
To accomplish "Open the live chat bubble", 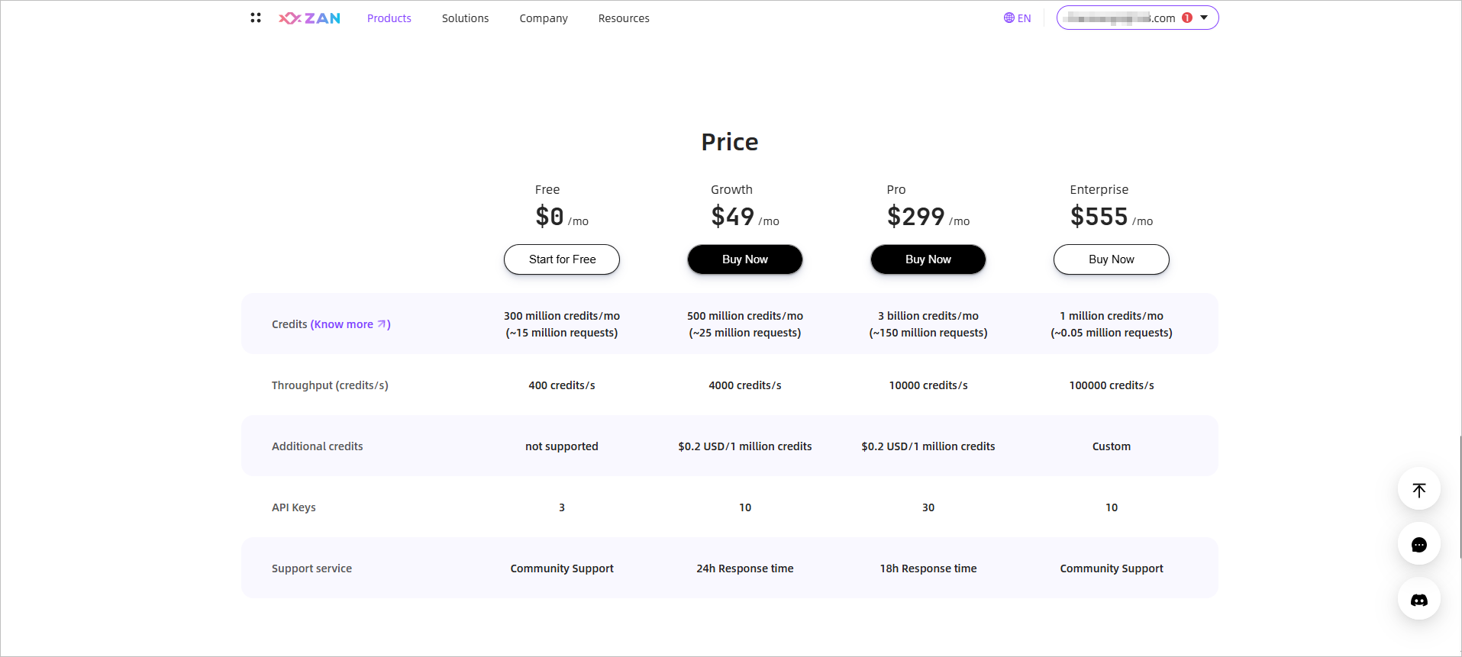I will [x=1419, y=544].
